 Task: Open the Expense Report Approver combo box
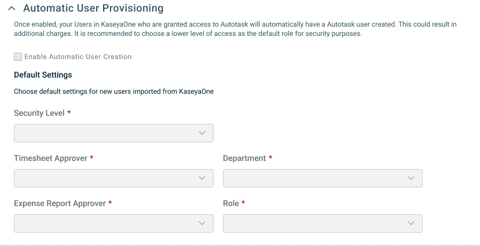click(113, 223)
